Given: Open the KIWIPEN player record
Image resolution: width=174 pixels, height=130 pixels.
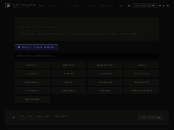Looking at the screenshot, I should click(69, 74).
